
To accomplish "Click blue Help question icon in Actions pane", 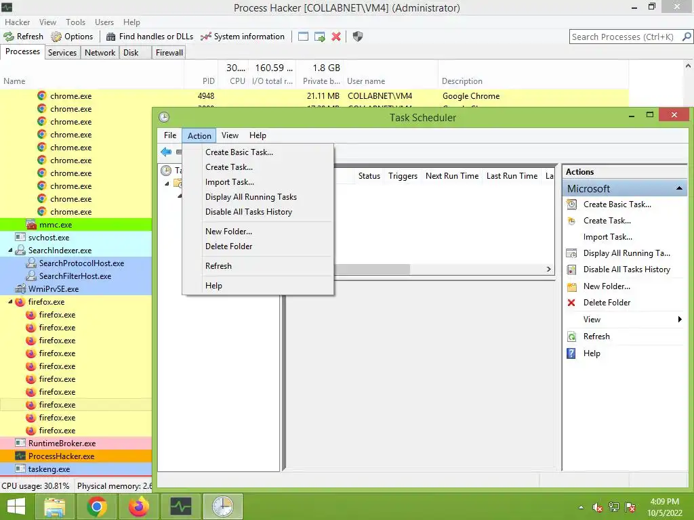I will pyautogui.click(x=571, y=353).
